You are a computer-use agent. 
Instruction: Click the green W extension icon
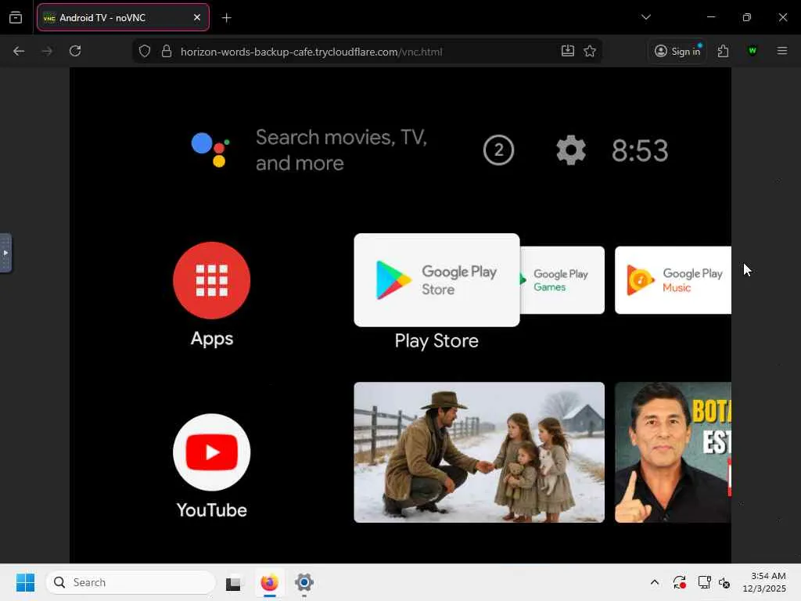752,51
